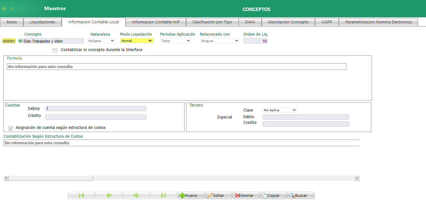Click the Cuentas Crédito field
Screen dimensions: 426x207
[96, 117]
